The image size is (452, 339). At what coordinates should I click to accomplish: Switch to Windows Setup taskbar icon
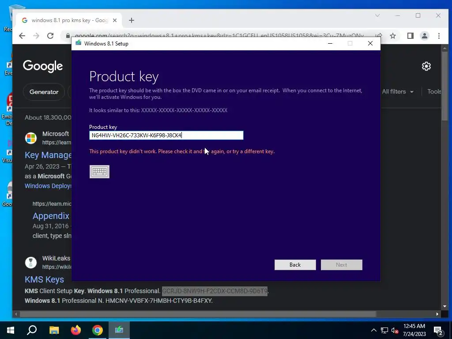pyautogui.click(x=119, y=330)
